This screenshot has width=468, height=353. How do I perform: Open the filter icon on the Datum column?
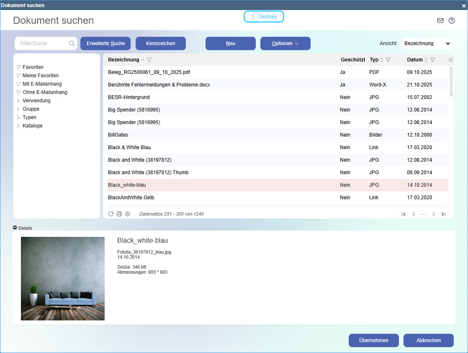[433, 59]
